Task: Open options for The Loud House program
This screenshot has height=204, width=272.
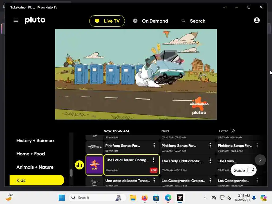Action: (154, 160)
